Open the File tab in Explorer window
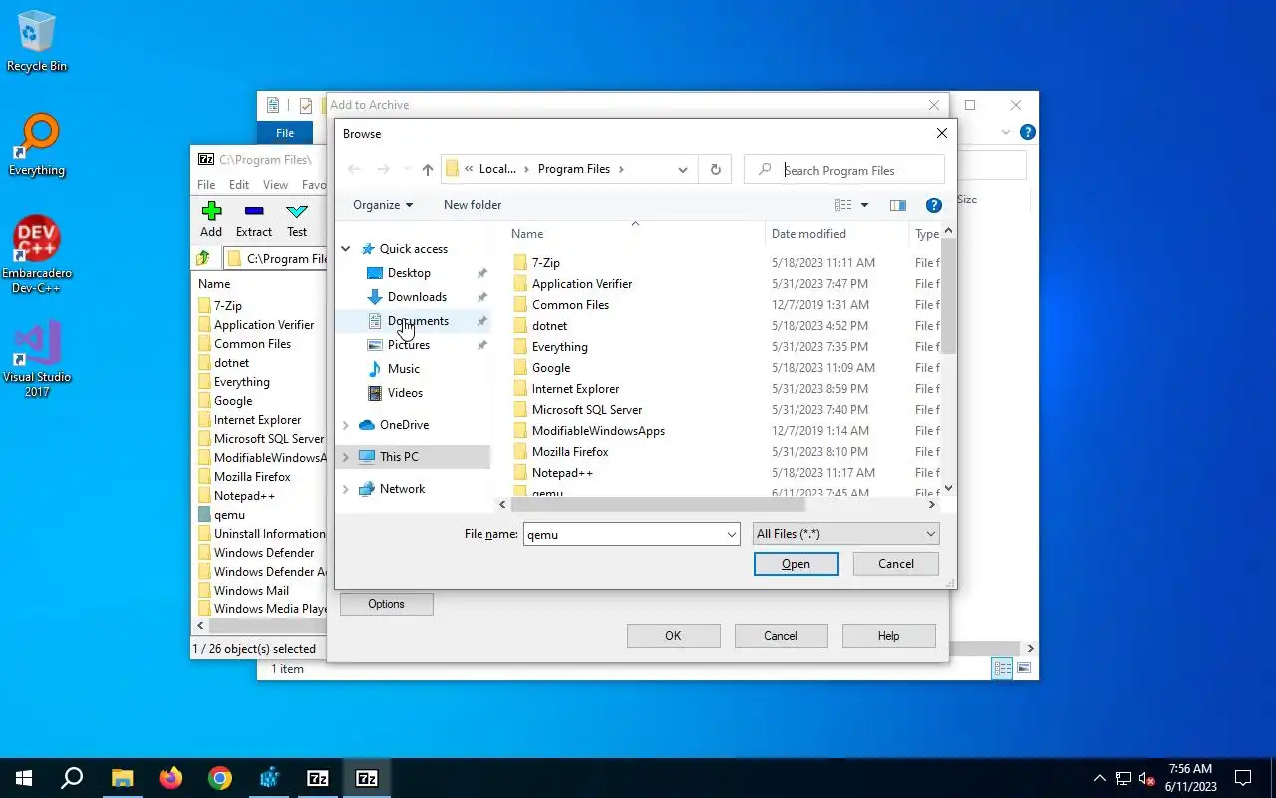Viewport: 1276px width, 798px height. [x=285, y=133]
